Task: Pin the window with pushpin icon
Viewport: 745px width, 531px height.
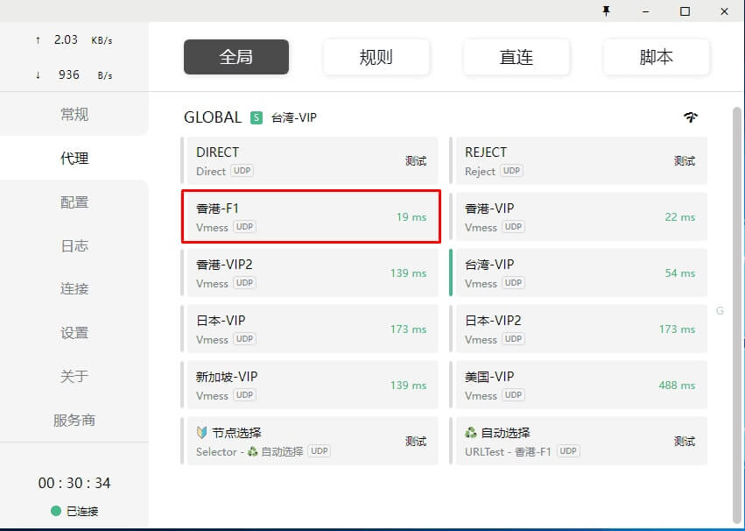Action: (x=606, y=11)
